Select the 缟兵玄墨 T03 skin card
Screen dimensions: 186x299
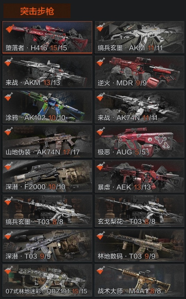coord(47,211)
